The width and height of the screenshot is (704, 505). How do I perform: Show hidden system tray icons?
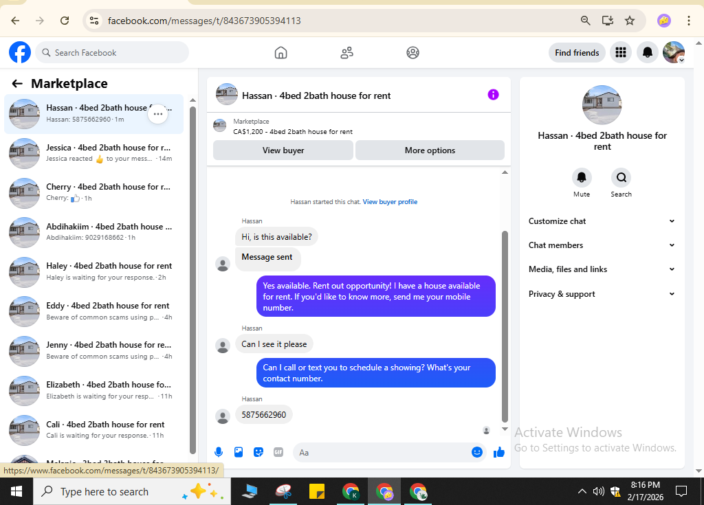[x=582, y=491]
